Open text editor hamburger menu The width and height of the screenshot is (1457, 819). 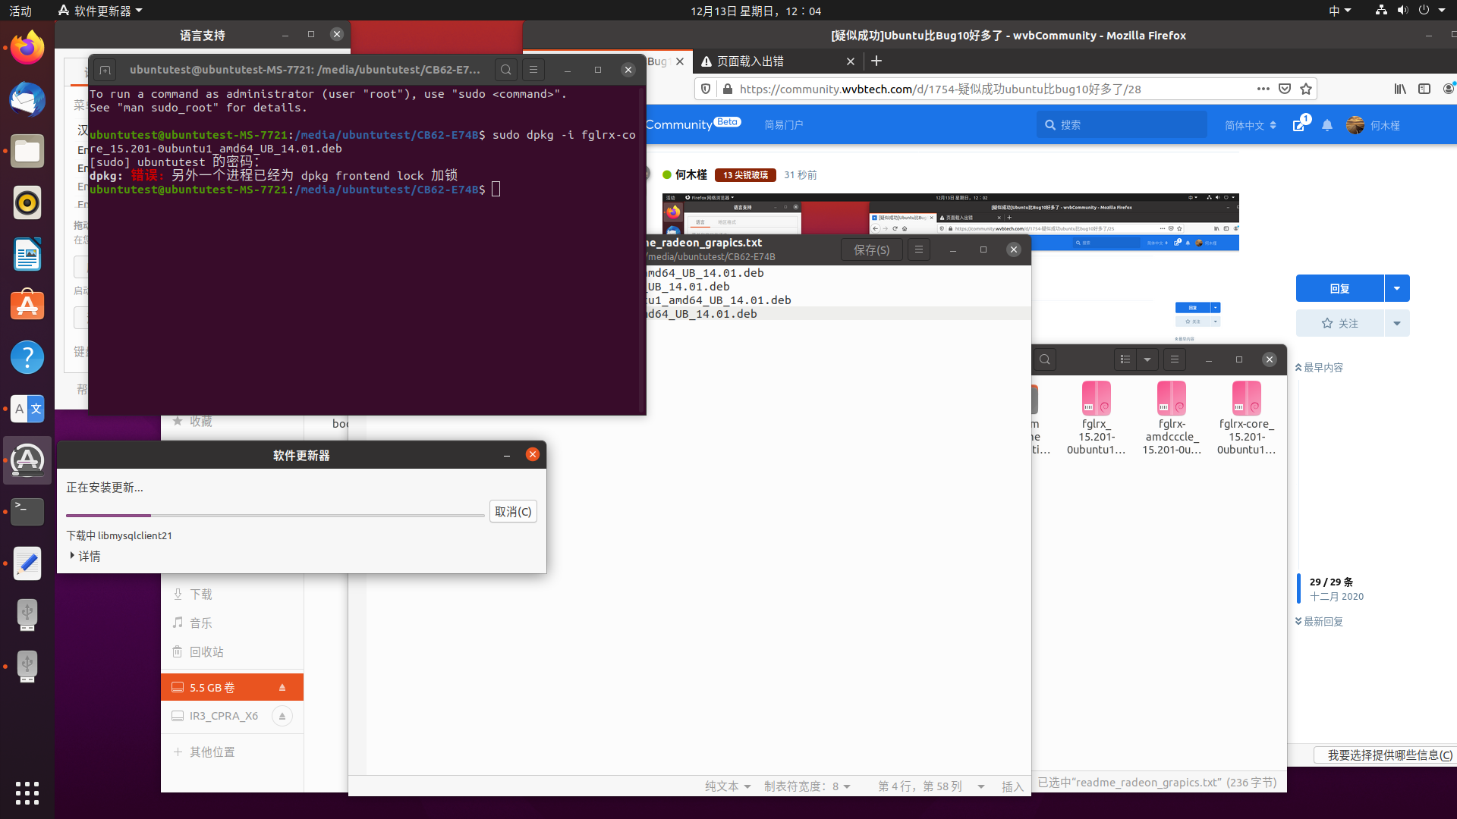coord(918,249)
